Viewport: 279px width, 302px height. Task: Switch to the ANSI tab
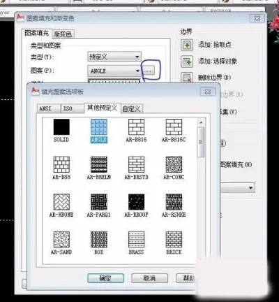pyautogui.click(x=49, y=108)
